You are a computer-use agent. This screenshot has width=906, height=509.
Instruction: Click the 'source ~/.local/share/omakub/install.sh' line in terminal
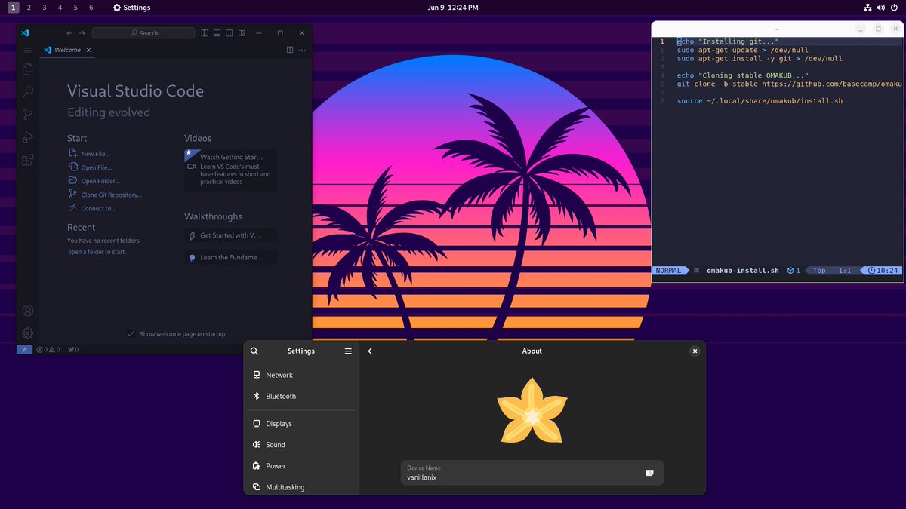click(760, 101)
